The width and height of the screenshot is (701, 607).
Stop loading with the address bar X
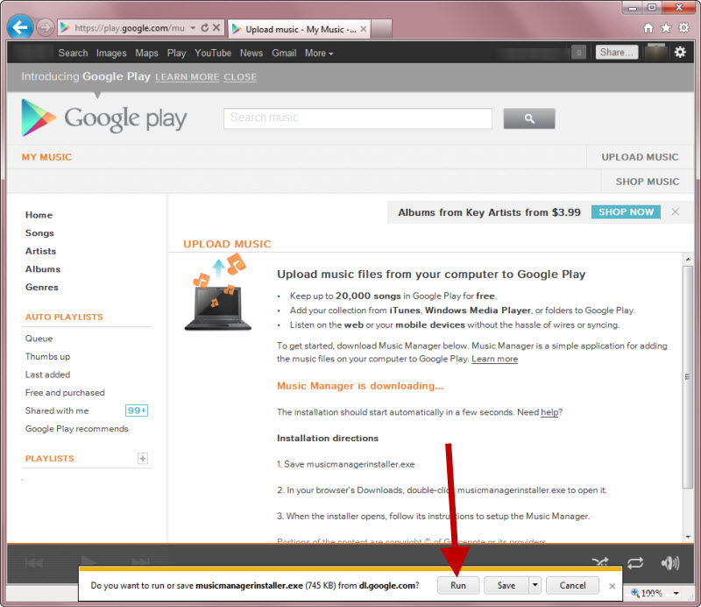click(216, 28)
